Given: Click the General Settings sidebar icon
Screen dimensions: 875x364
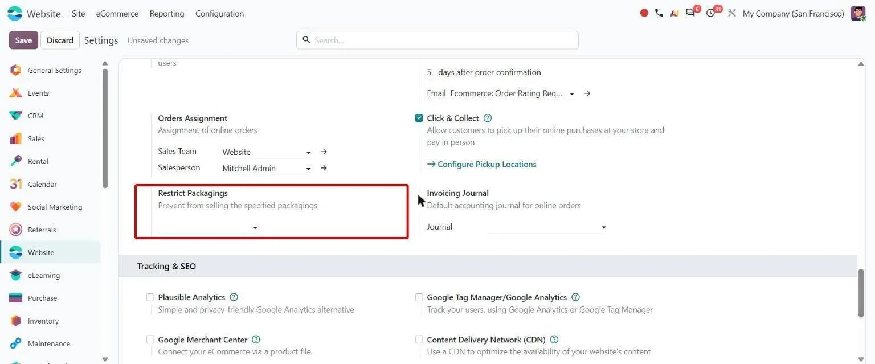Looking at the screenshot, I should pyautogui.click(x=16, y=70).
